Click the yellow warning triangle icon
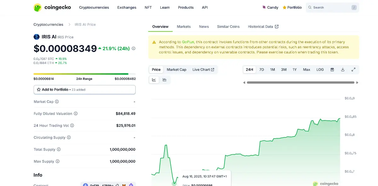378x186 pixels. [154, 42]
